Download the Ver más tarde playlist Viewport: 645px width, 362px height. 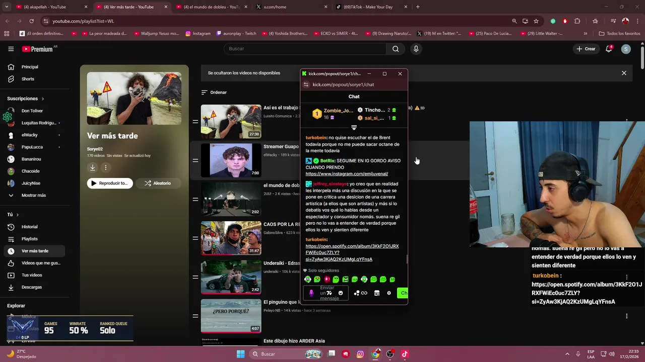tap(92, 167)
